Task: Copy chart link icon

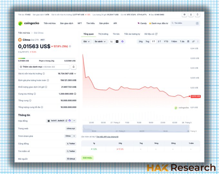Action: pos(193,41)
